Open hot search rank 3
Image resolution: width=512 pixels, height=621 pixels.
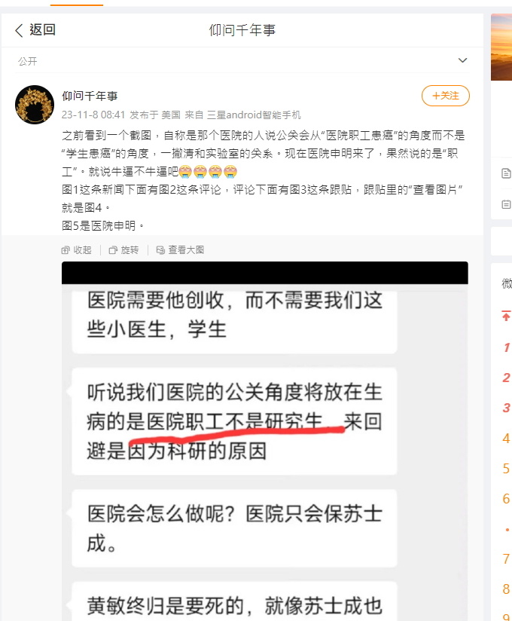tap(507, 408)
